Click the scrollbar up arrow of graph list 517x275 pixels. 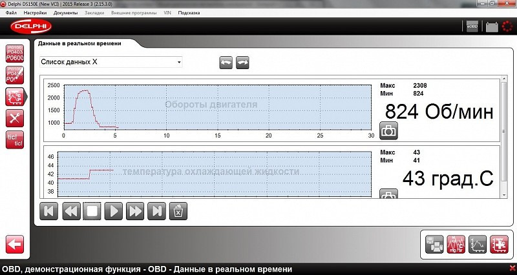pyautogui.click(x=504, y=79)
